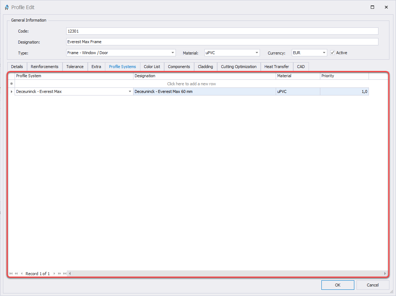Screen dimensions: 396x296
Task: Go to previous record arrow
Action: (22, 274)
